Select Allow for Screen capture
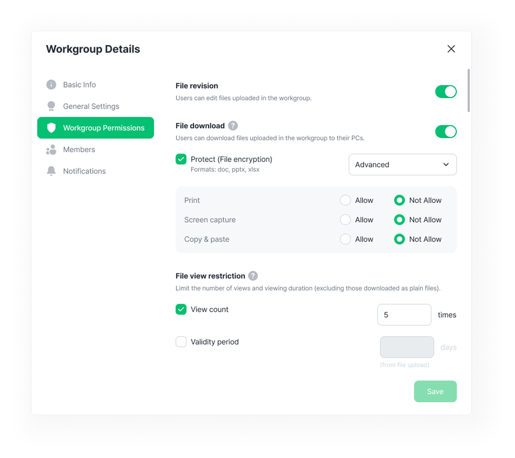 click(x=345, y=220)
